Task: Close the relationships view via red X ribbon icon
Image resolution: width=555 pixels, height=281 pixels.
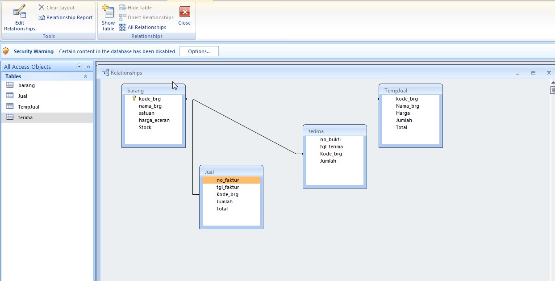Action: [184, 12]
